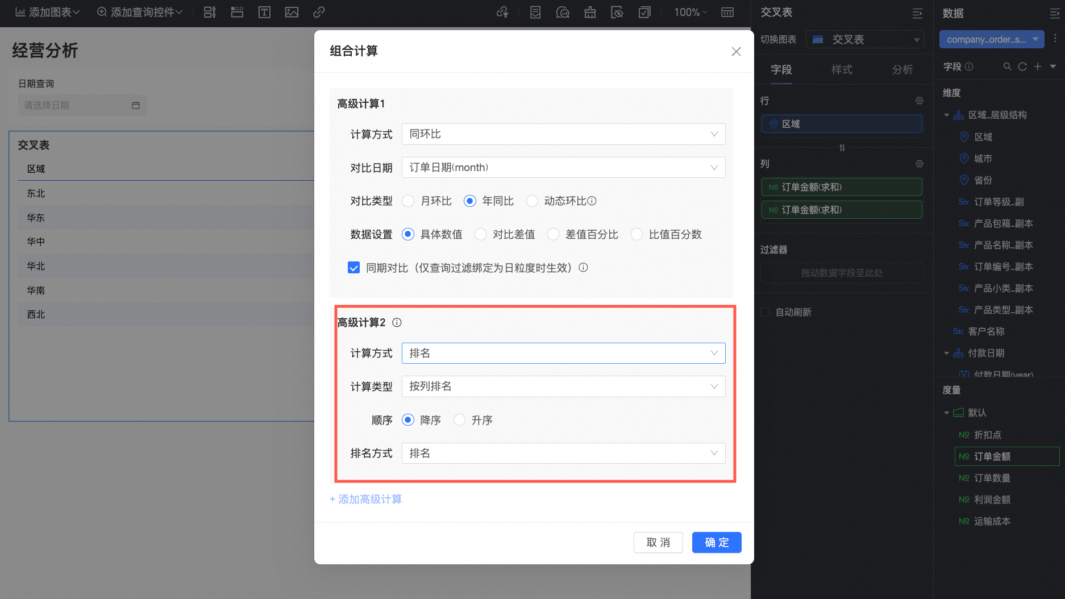Screen dimensions: 1065x599
Task: Switch to the 样式 tab
Action: (x=842, y=69)
